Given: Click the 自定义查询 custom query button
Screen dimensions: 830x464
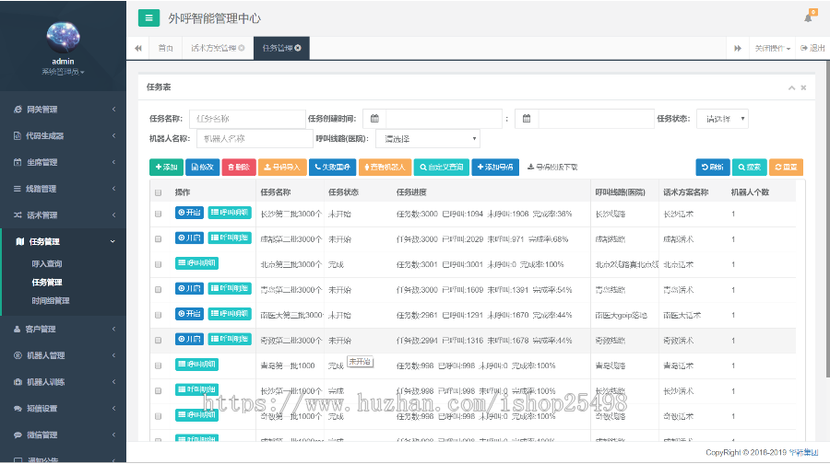Looking at the screenshot, I should (x=442, y=167).
